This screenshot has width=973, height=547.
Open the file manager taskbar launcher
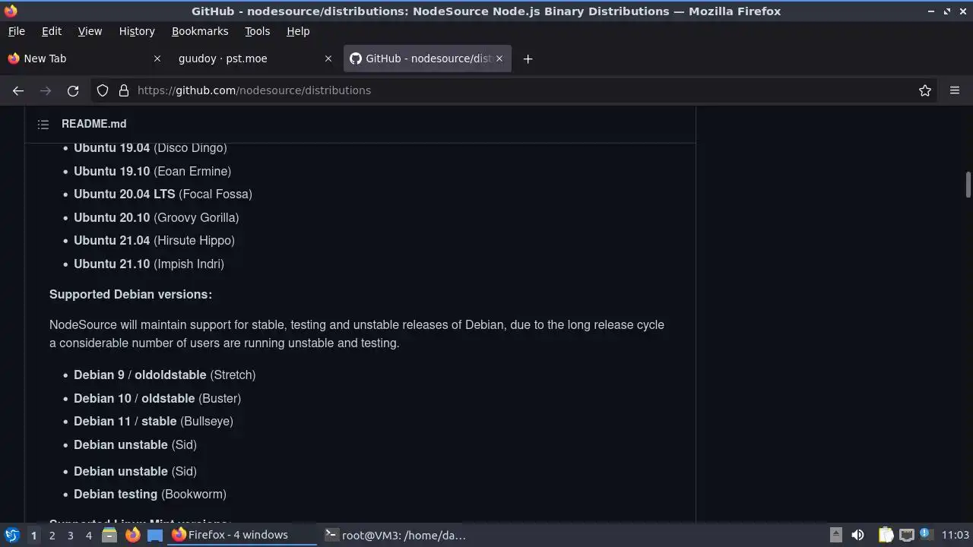[109, 535]
